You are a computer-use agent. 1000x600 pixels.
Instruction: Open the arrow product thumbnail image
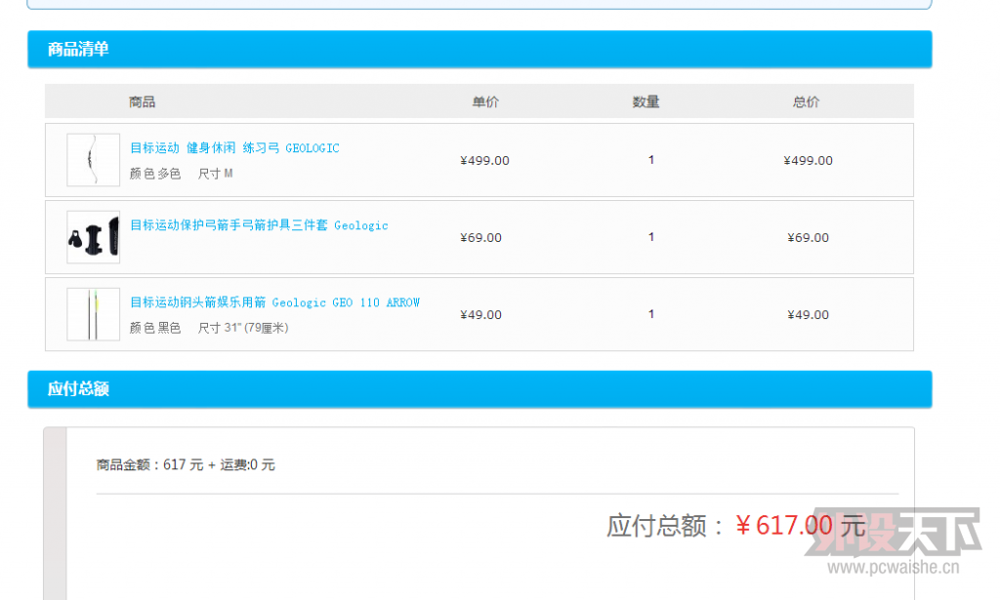[93, 314]
